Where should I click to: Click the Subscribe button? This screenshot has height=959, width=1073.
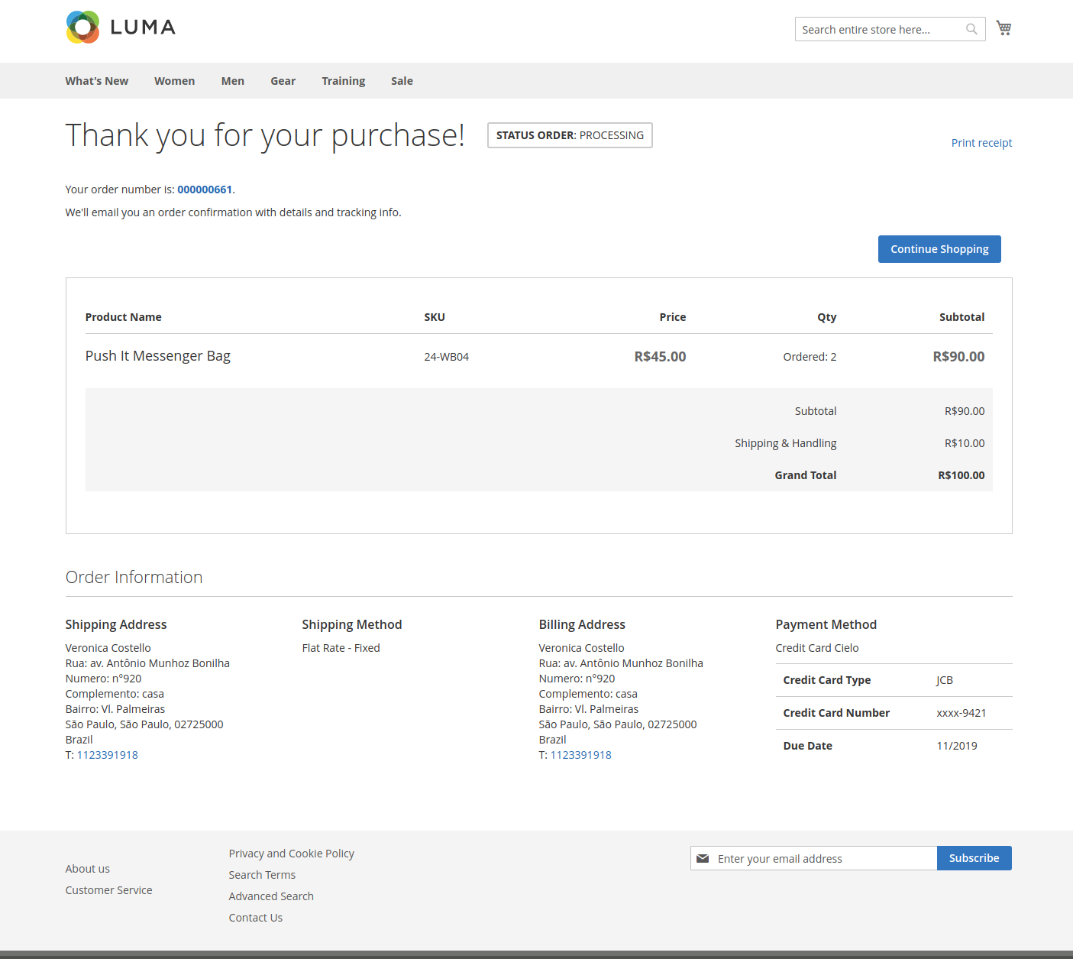tap(974, 858)
